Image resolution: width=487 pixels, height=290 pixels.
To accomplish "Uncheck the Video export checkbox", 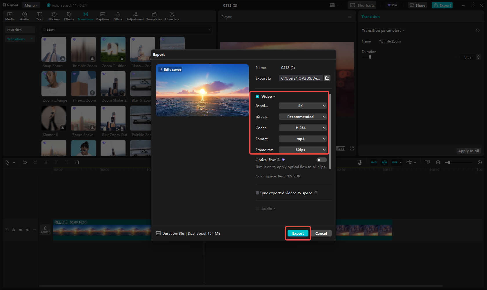I will [x=257, y=96].
